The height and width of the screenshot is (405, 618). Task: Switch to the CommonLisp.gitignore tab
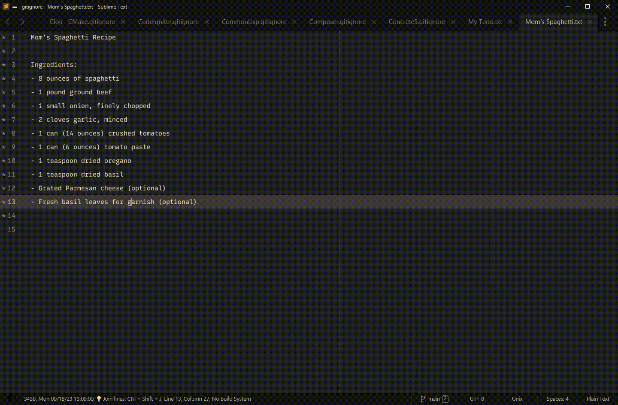pyautogui.click(x=254, y=22)
